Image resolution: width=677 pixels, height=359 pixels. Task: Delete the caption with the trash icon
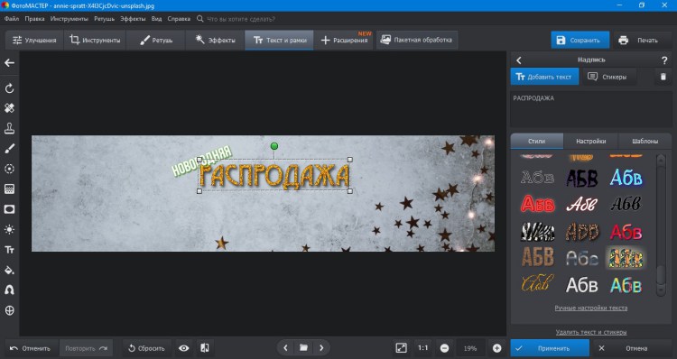663,77
